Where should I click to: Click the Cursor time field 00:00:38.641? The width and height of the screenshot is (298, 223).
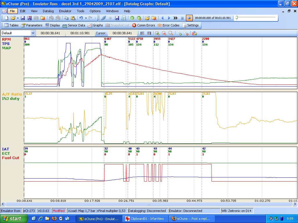click(x=122, y=33)
